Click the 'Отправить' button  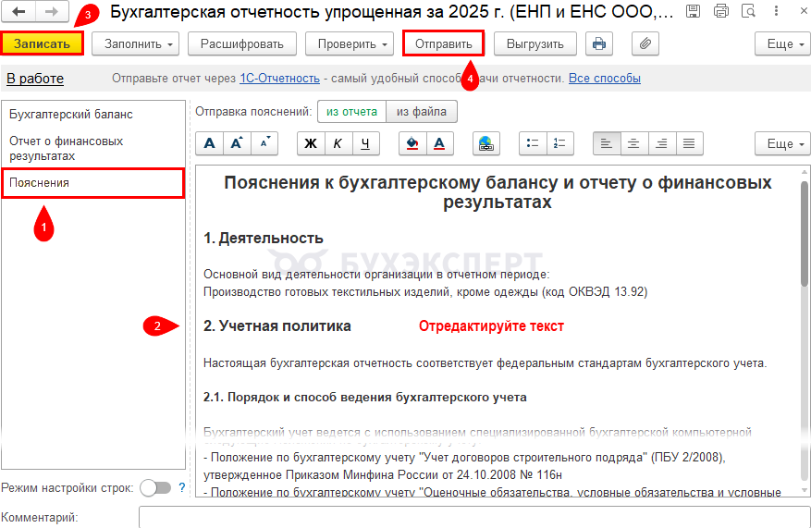[443, 44]
